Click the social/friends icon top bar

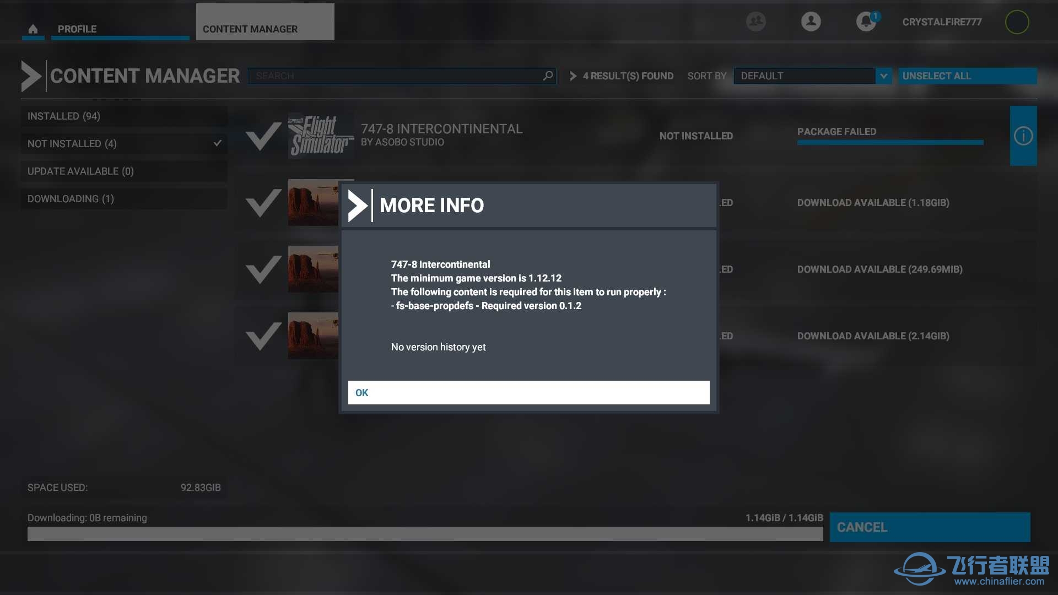coord(755,21)
